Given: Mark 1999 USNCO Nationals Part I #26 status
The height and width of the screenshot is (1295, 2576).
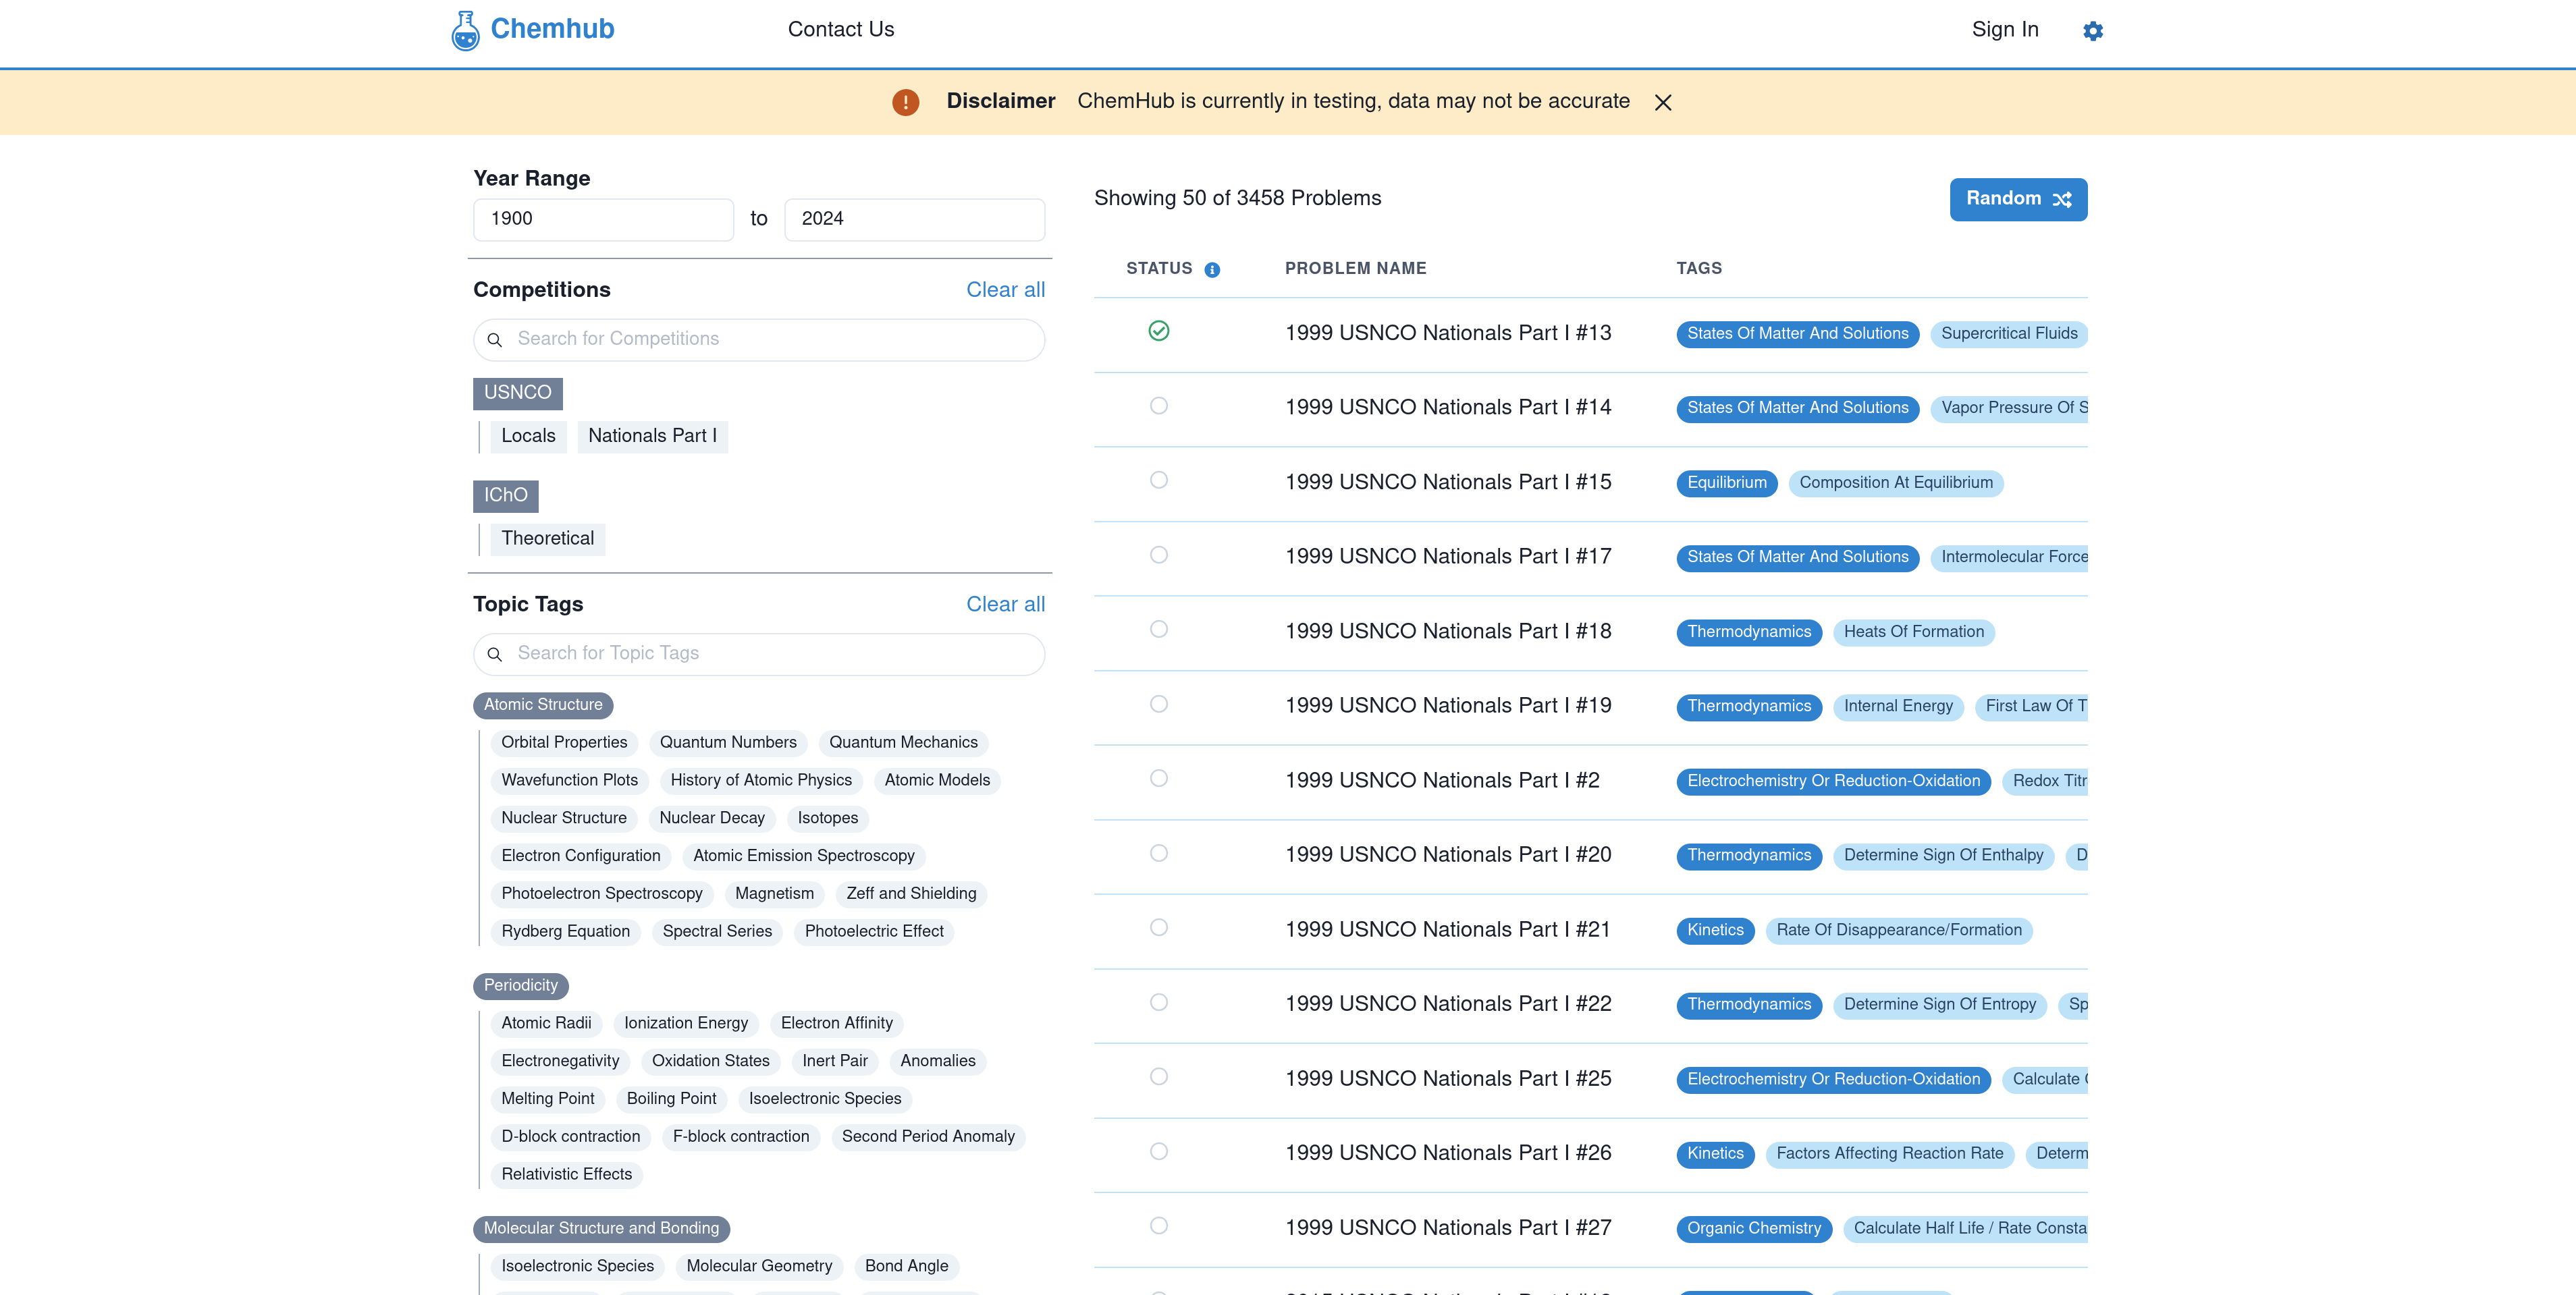Looking at the screenshot, I should click(1158, 1151).
